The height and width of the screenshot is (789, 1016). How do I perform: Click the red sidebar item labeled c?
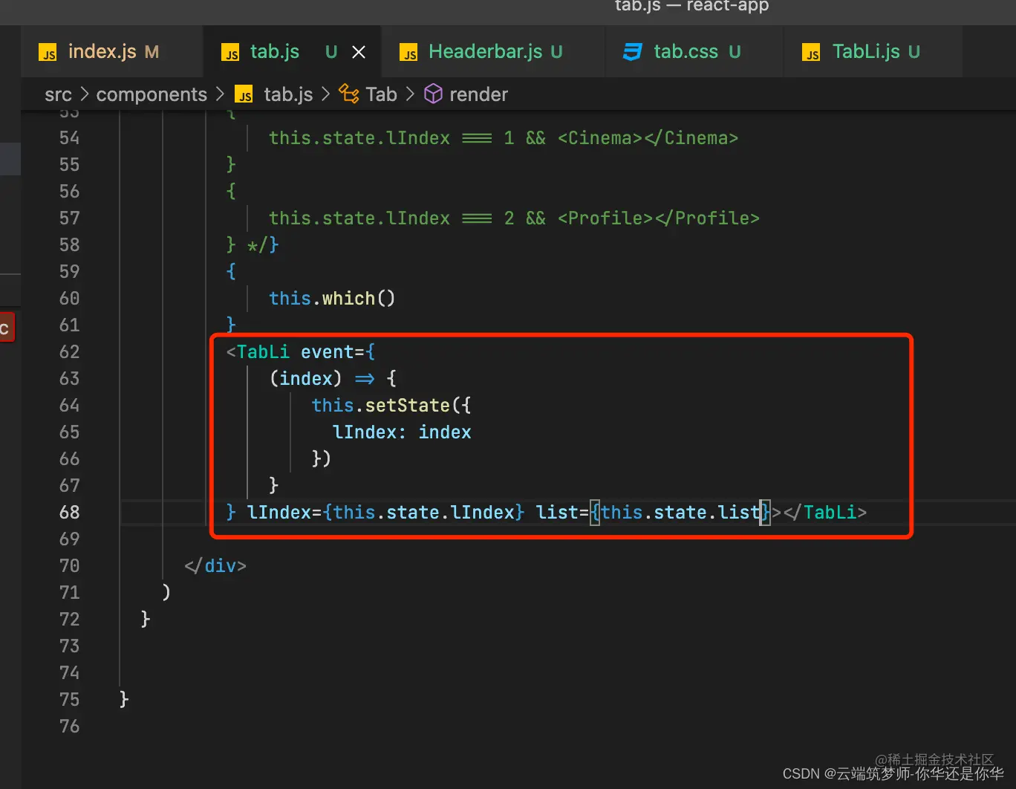(7, 328)
